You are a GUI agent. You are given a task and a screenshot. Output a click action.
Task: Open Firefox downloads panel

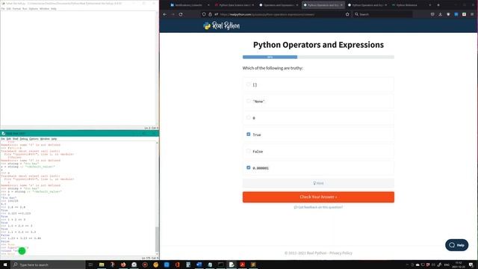pyautogui.click(x=440, y=14)
